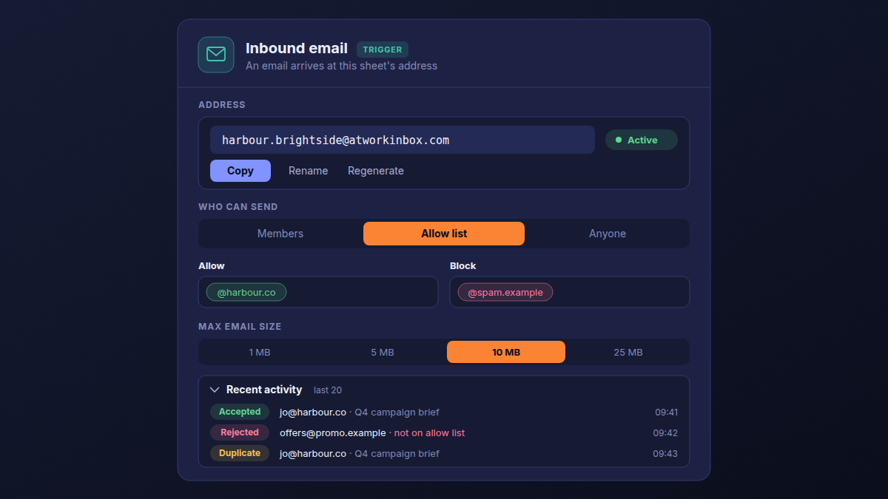Screen dimensions: 888x499
Task: Click the @harbour.co allow chip
Action: [246, 292]
